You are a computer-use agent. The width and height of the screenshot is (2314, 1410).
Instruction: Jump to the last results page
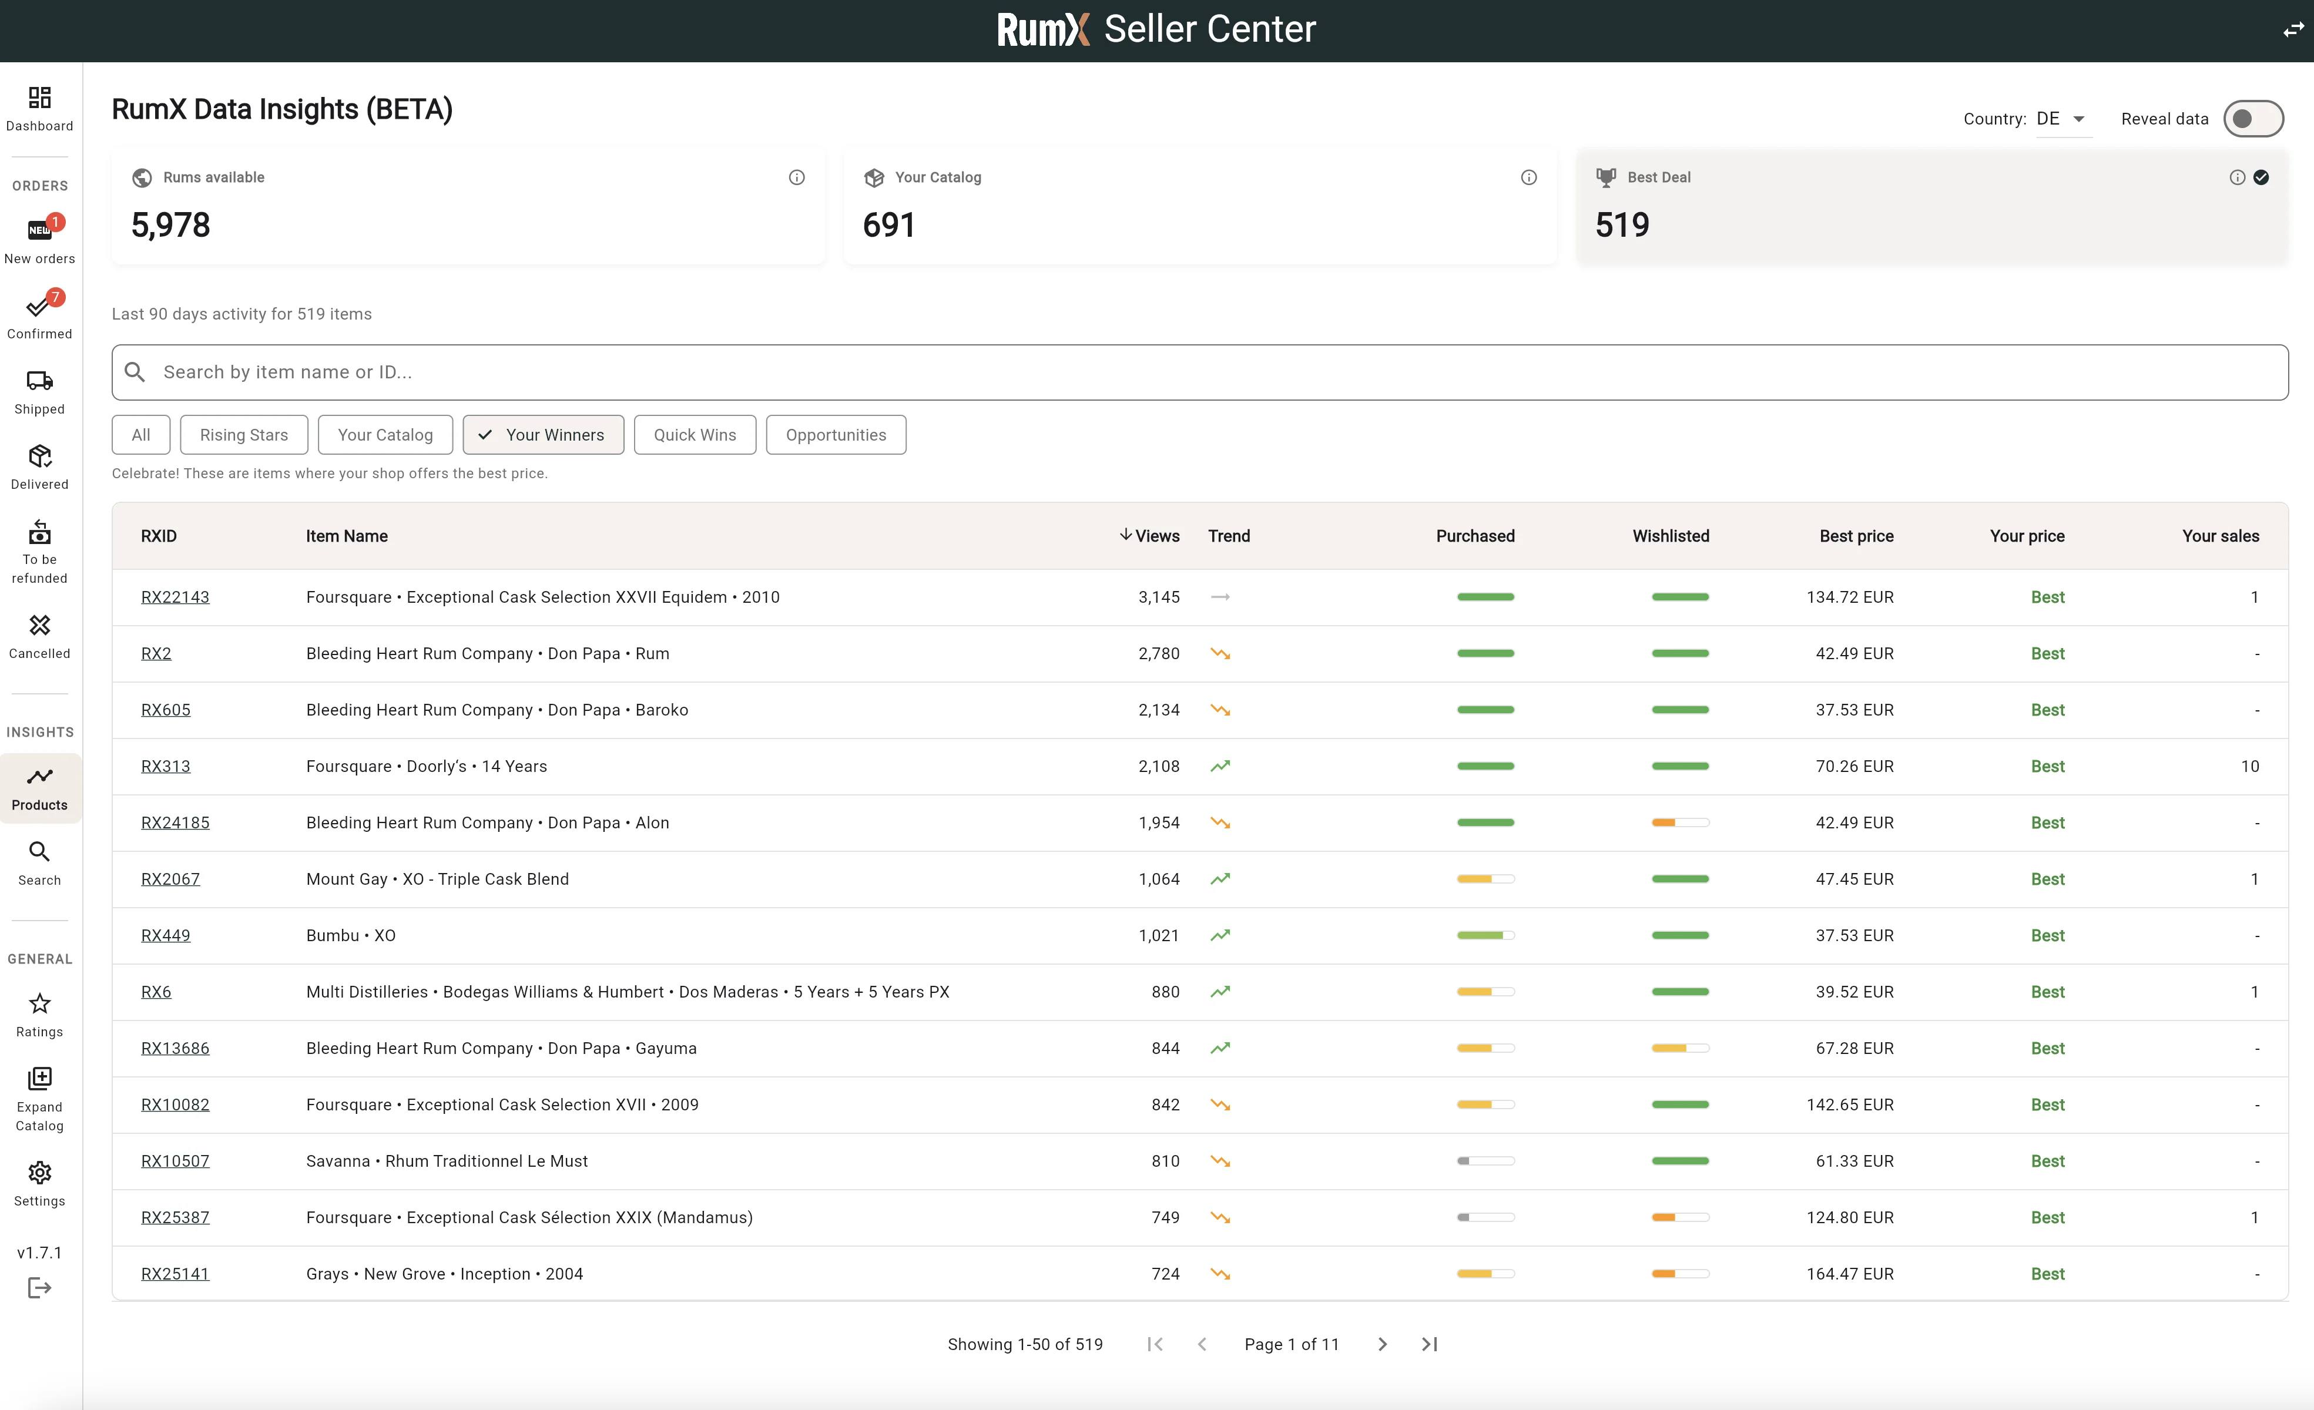click(x=1428, y=1344)
